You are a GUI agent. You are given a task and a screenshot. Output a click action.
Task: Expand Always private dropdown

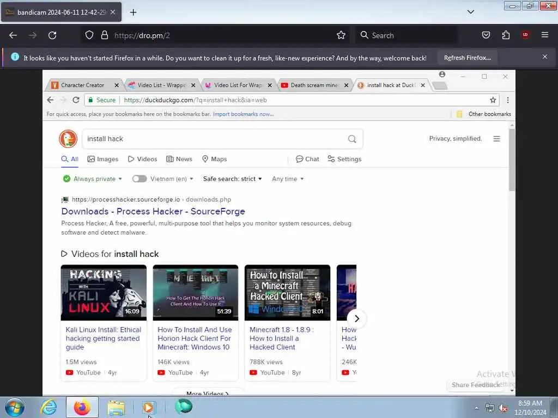(x=93, y=179)
